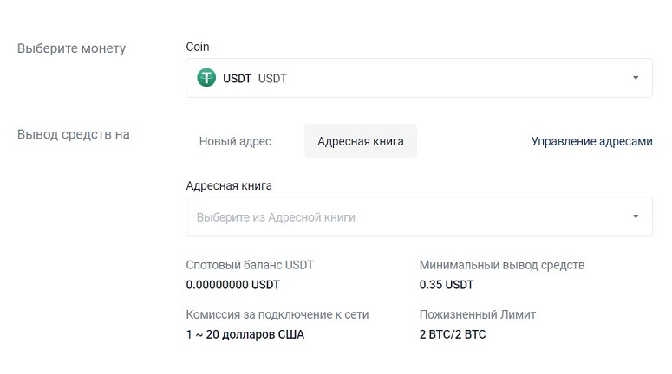Click the Вывод средств на section heading
672x374 pixels.
pyautogui.click(x=74, y=134)
